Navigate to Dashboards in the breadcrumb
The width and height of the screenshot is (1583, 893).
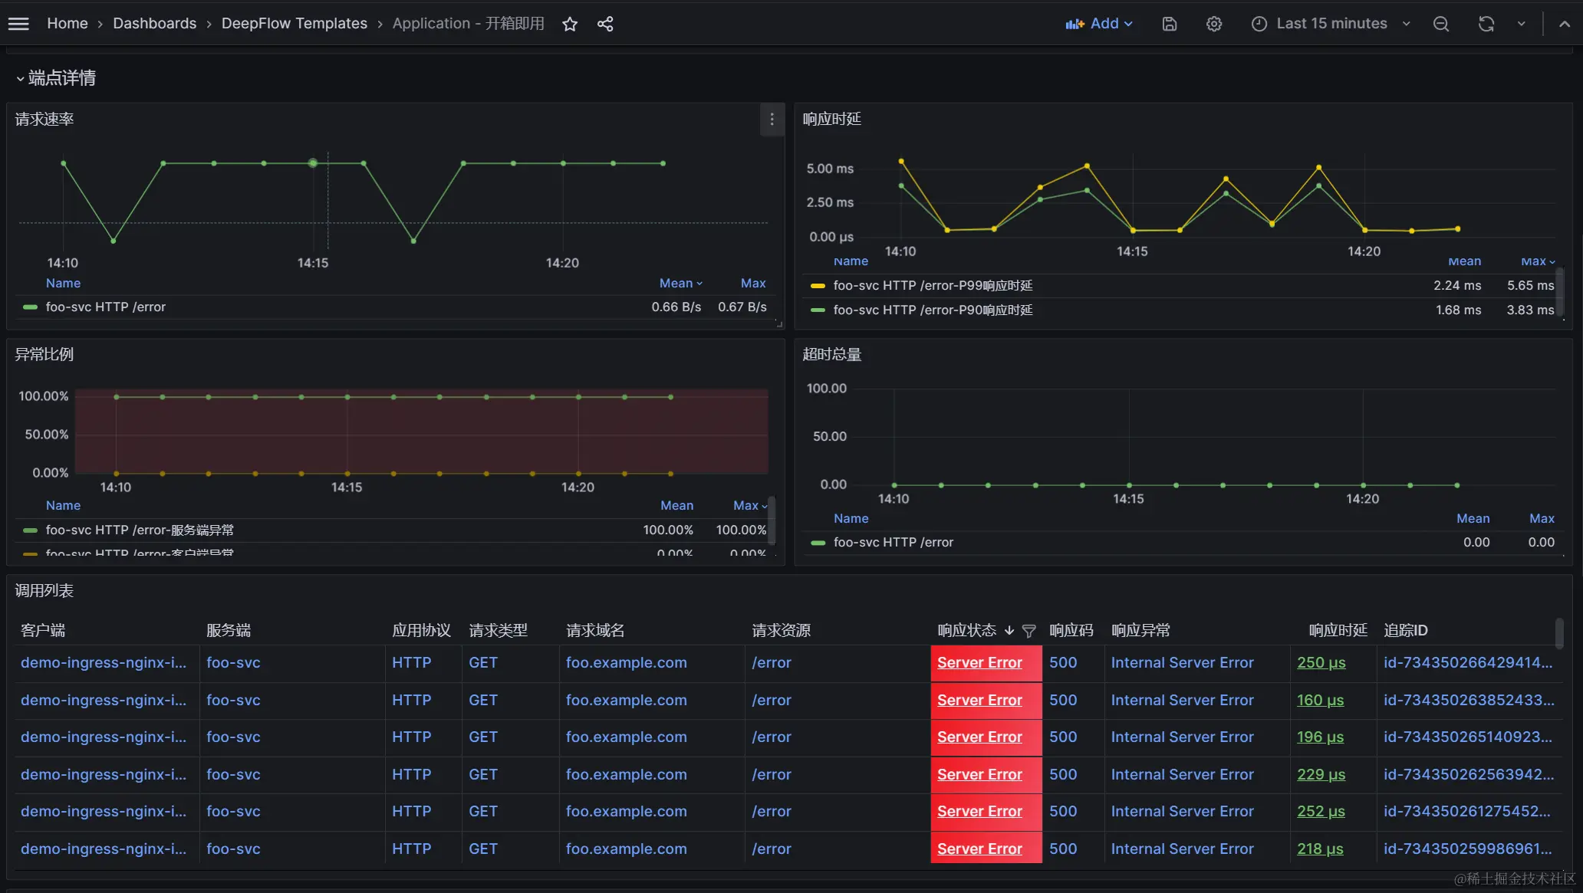(155, 23)
